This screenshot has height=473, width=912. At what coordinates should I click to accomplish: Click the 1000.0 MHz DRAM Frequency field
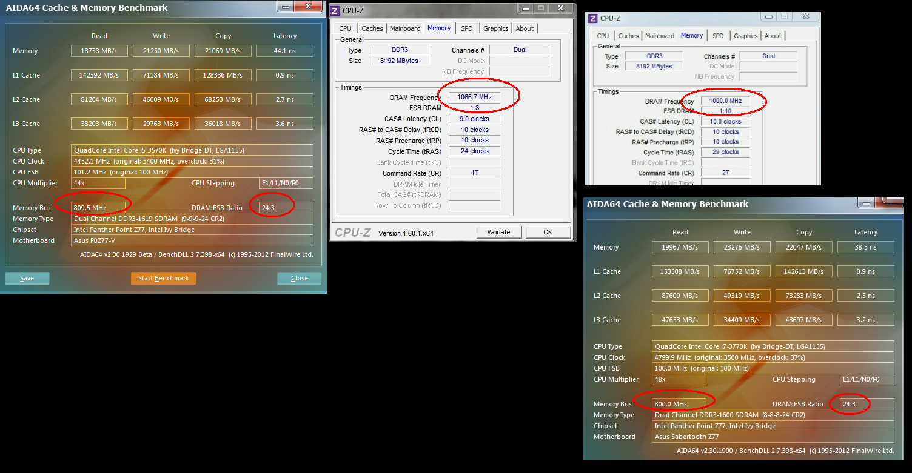pos(726,101)
